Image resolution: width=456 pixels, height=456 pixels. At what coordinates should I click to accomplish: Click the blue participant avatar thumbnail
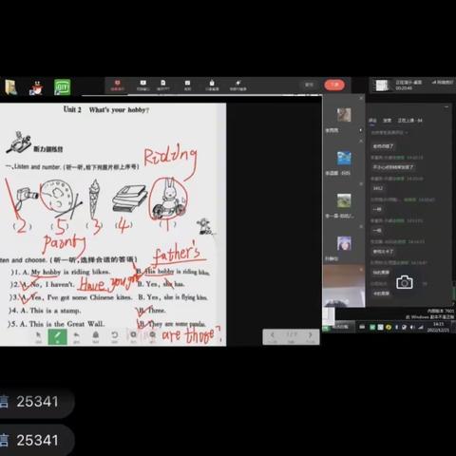pos(344,158)
